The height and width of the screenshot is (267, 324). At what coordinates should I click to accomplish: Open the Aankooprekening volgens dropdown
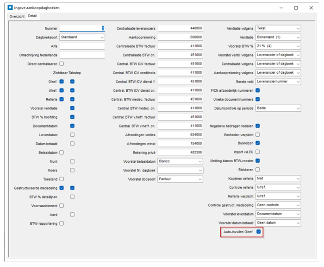(x=278, y=73)
